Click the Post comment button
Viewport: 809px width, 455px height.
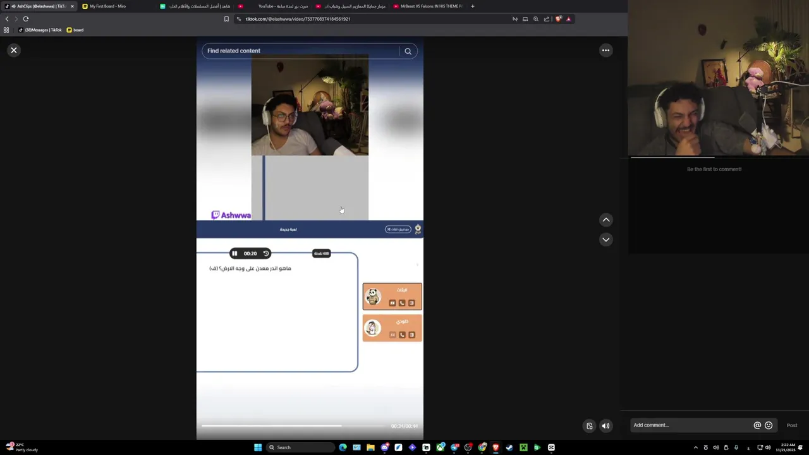792,425
